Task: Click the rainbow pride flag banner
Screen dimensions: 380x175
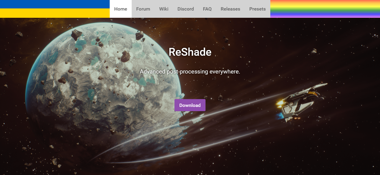Action: [x=325, y=9]
